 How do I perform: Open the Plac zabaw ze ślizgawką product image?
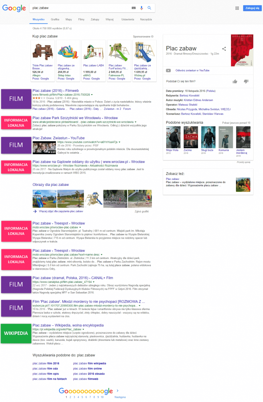pos(68,52)
